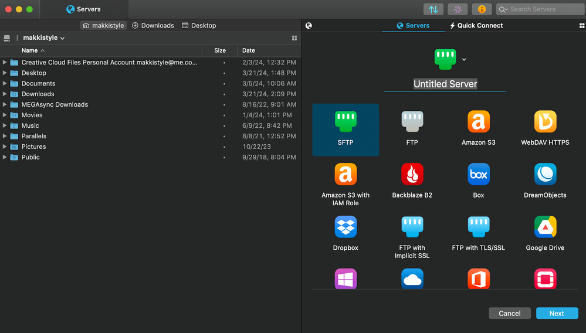Open the Downloads location tab
This screenshot has width=586, height=333.
[153, 26]
